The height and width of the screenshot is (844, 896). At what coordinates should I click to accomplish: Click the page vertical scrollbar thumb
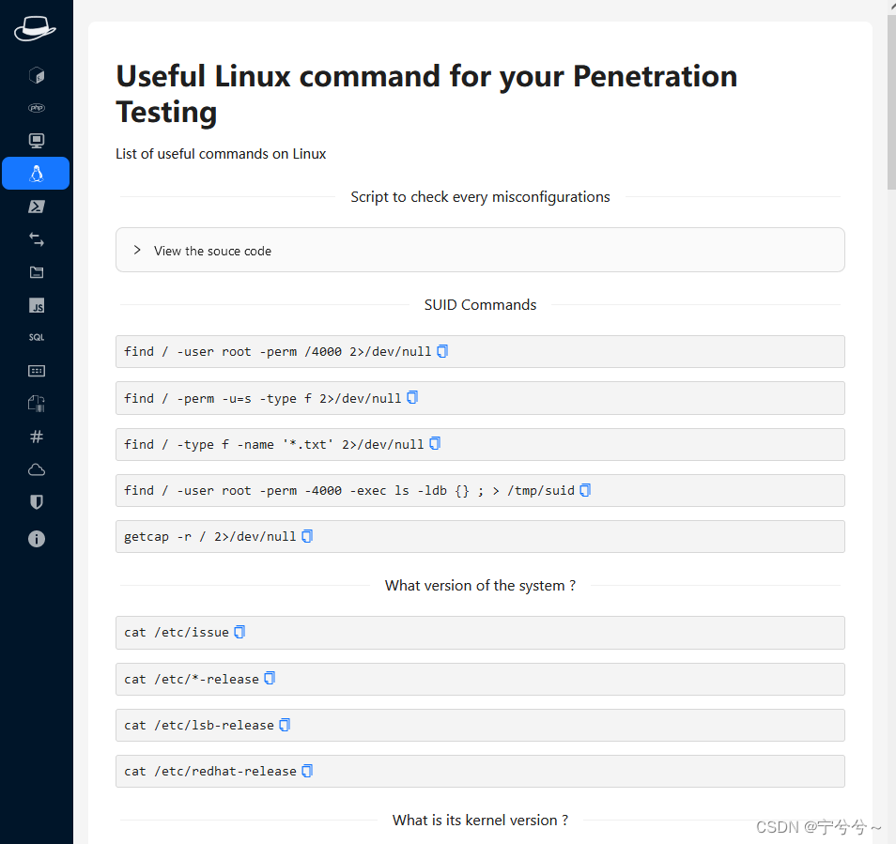point(891,102)
